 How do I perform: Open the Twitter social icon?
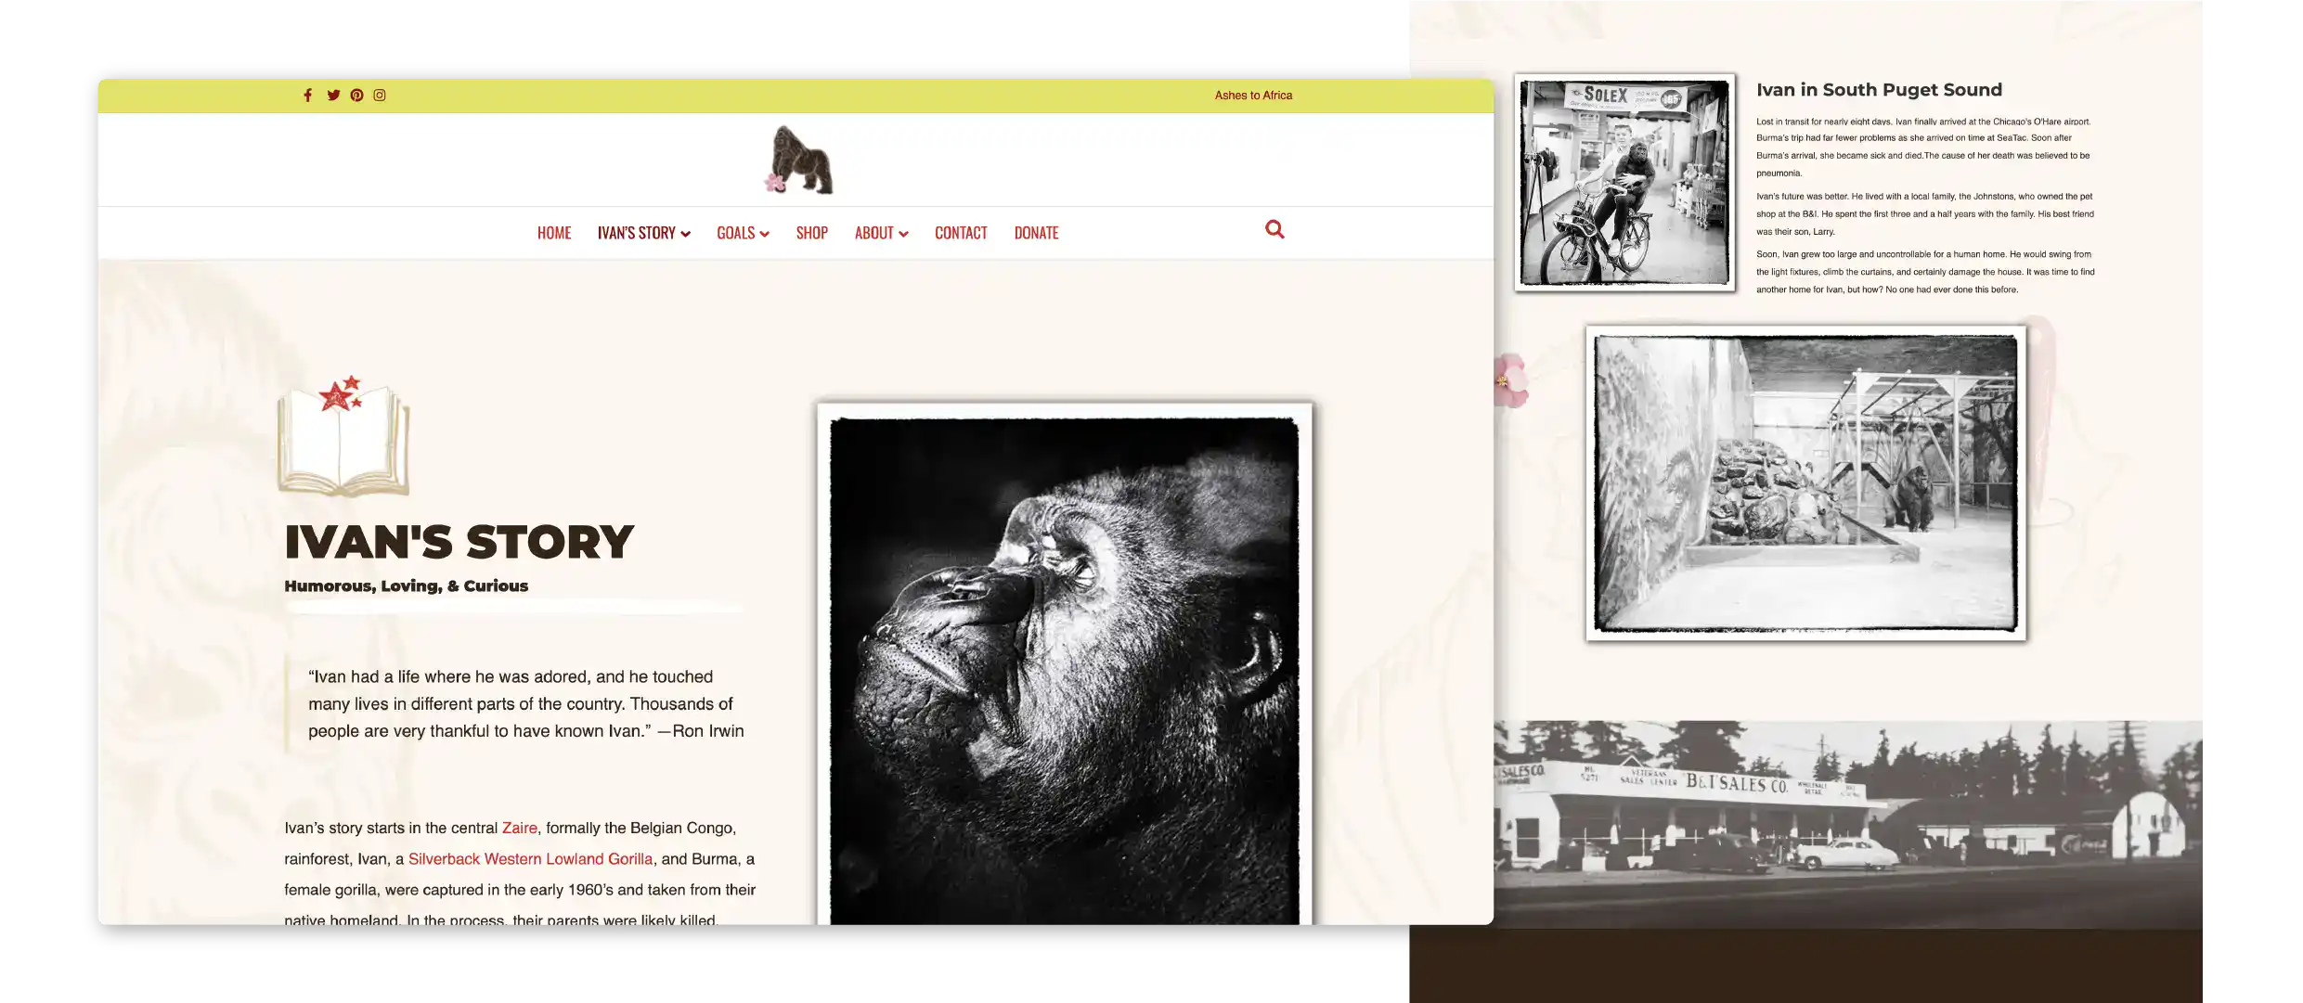(x=333, y=96)
